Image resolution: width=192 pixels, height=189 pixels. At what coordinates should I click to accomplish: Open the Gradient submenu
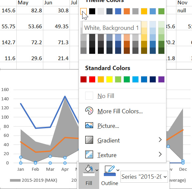click(122, 140)
